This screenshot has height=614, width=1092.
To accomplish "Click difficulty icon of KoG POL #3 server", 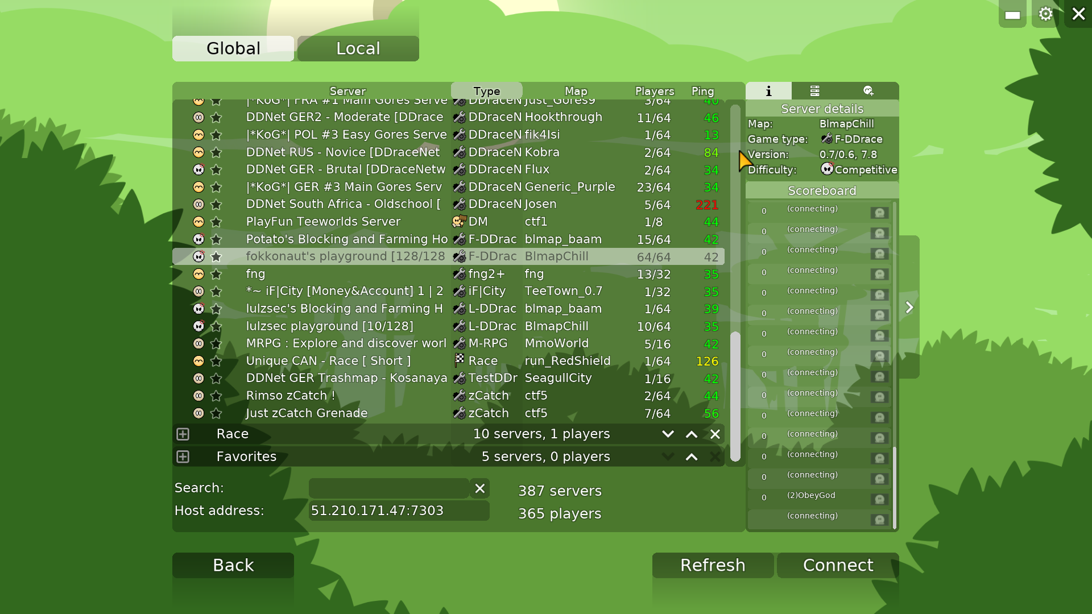I will 198,135.
